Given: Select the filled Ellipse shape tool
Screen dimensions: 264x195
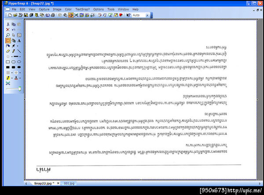Looking at the screenshot, I should point(19,67).
